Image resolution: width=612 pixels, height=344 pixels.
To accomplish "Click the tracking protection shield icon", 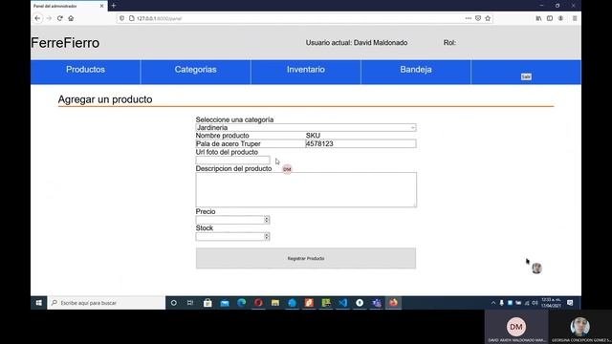I will click(x=121, y=18).
